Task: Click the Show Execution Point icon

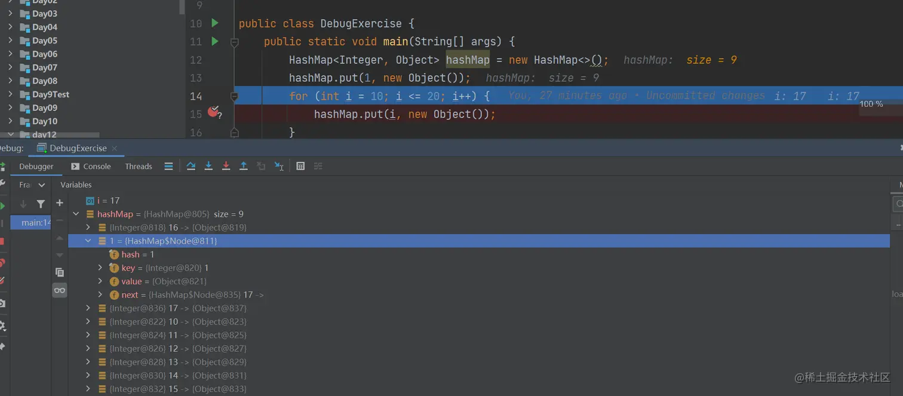Action: pyautogui.click(x=168, y=166)
